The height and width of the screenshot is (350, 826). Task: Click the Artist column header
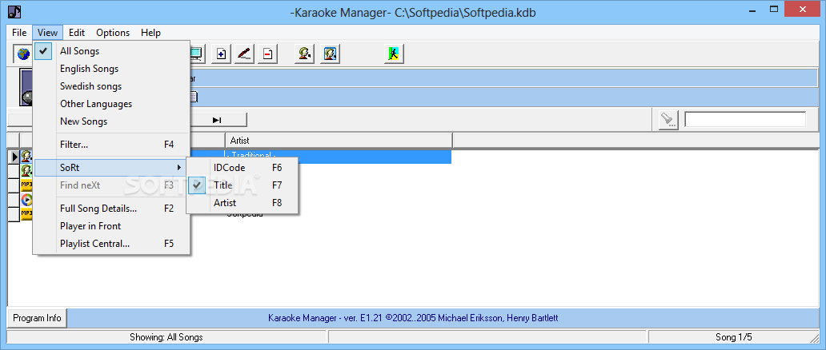pos(339,141)
